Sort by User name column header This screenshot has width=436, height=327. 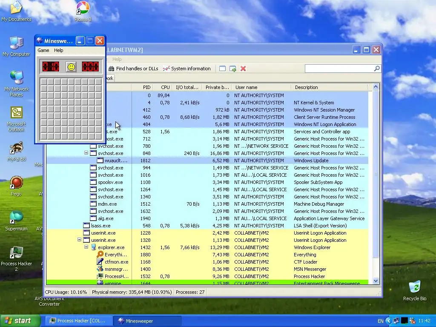pos(261,87)
